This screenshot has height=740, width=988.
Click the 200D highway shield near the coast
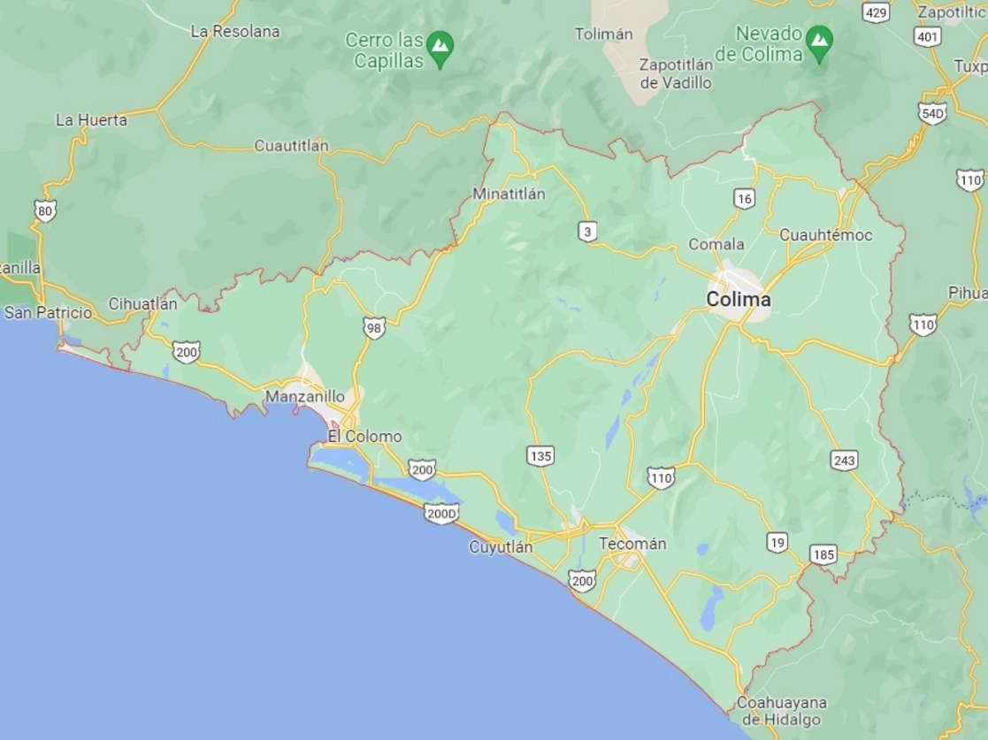pyautogui.click(x=441, y=514)
